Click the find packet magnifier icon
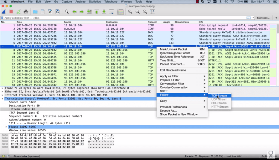 pyautogui.click(x=67, y=12)
